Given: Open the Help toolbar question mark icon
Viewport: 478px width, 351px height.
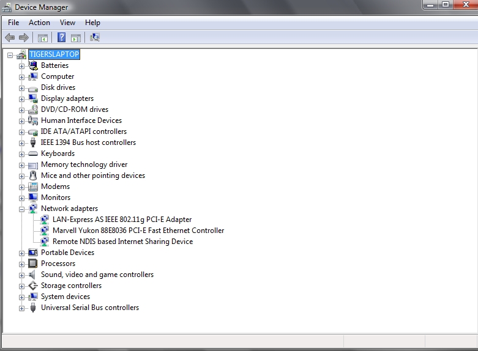Looking at the screenshot, I should pyautogui.click(x=61, y=37).
